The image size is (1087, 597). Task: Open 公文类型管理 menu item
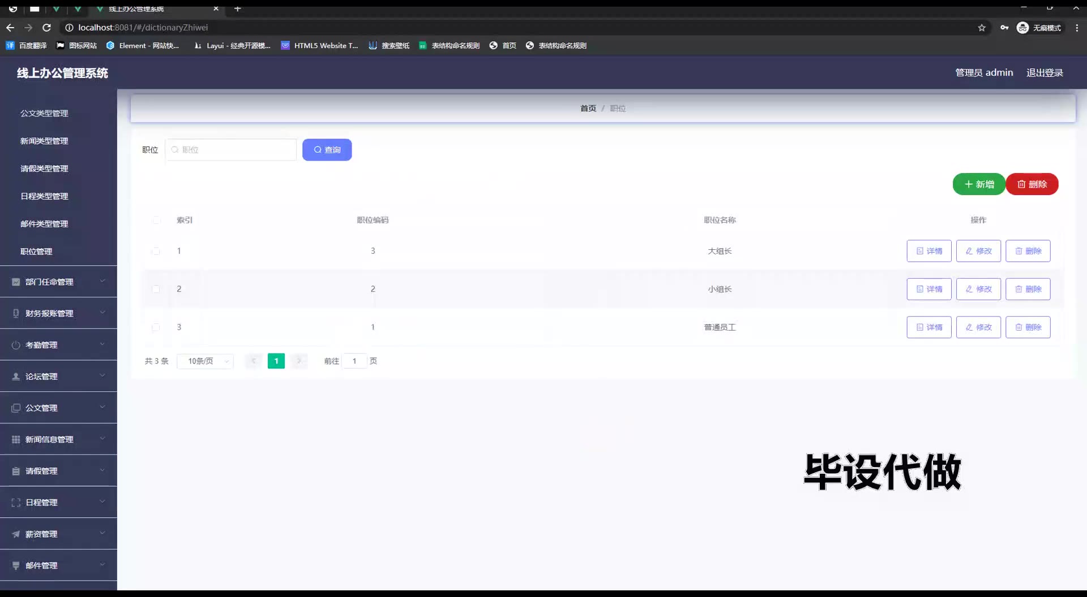click(x=44, y=113)
